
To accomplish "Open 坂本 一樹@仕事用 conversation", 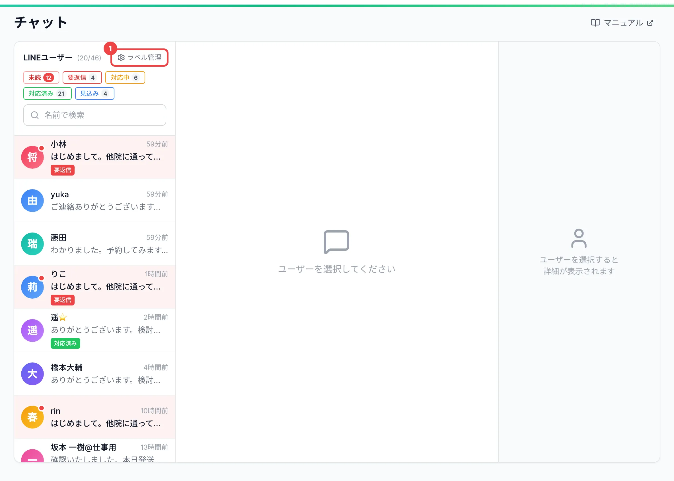I will [95, 451].
